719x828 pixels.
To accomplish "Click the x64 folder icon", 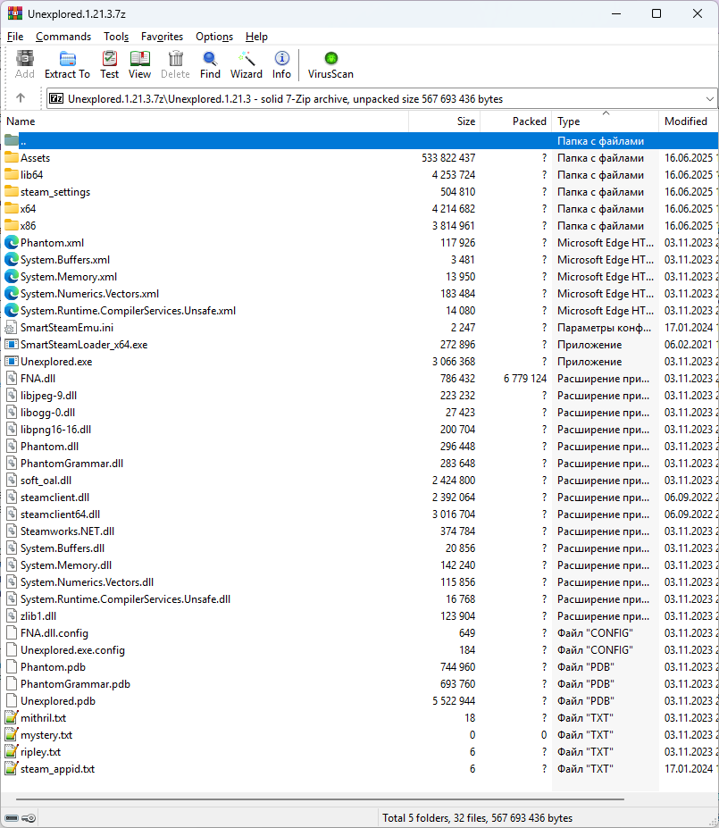I will [11, 208].
